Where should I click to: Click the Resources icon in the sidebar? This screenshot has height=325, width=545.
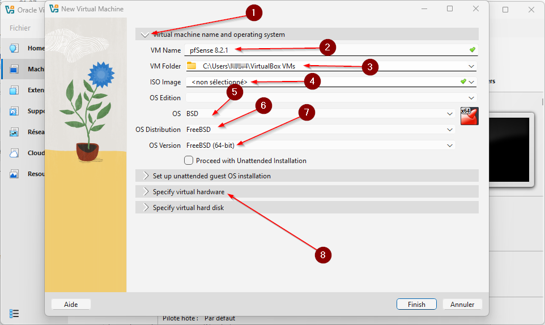tap(14, 174)
